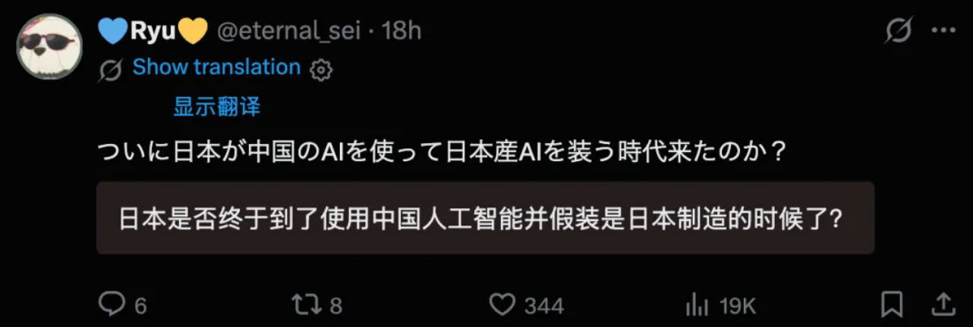Open the reply speech bubble icon
The image size is (973, 327).
(x=112, y=304)
